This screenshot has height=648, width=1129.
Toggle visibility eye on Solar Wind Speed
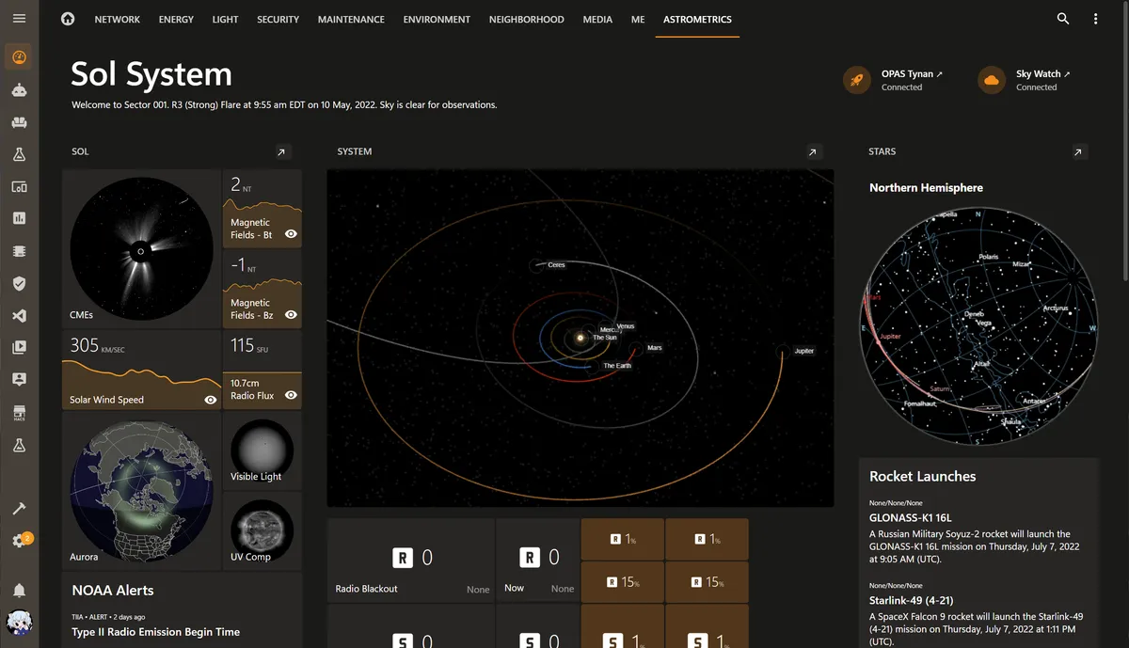tap(211, 400)
